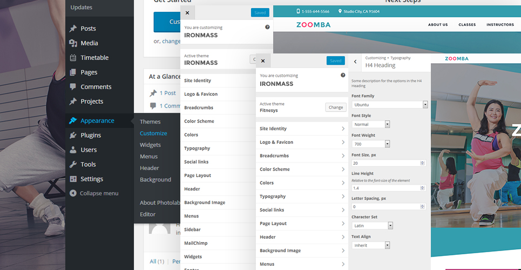Screen dimensions: 521x270
Task: Open Menus in Appearance submenu
Action: pyautogui.click(x=149, y=157)
